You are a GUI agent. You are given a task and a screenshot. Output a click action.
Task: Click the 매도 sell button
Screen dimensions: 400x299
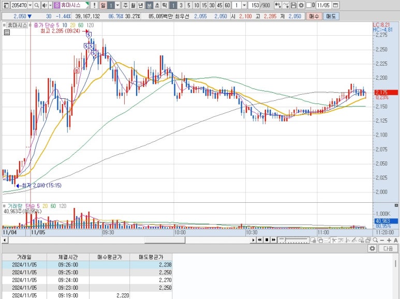331,16
